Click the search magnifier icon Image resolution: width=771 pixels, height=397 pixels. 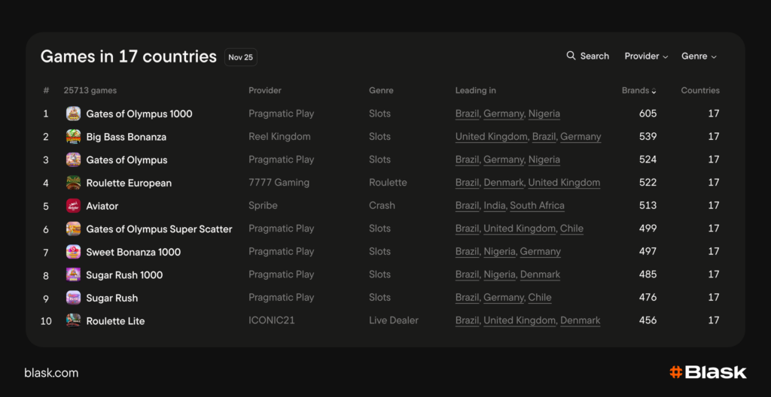click(571, 56)
